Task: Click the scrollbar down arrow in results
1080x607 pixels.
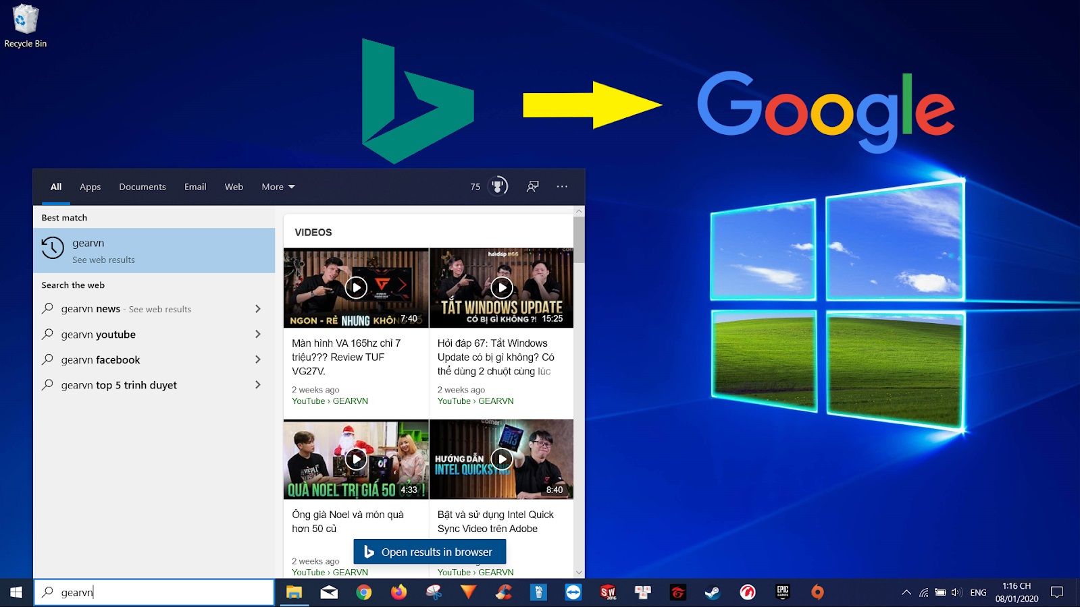Action: pyautogui.click(x=578, y=573)
